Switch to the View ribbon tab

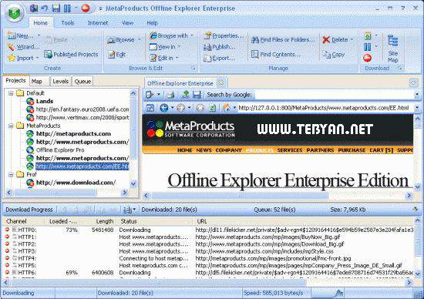(127, 23)
